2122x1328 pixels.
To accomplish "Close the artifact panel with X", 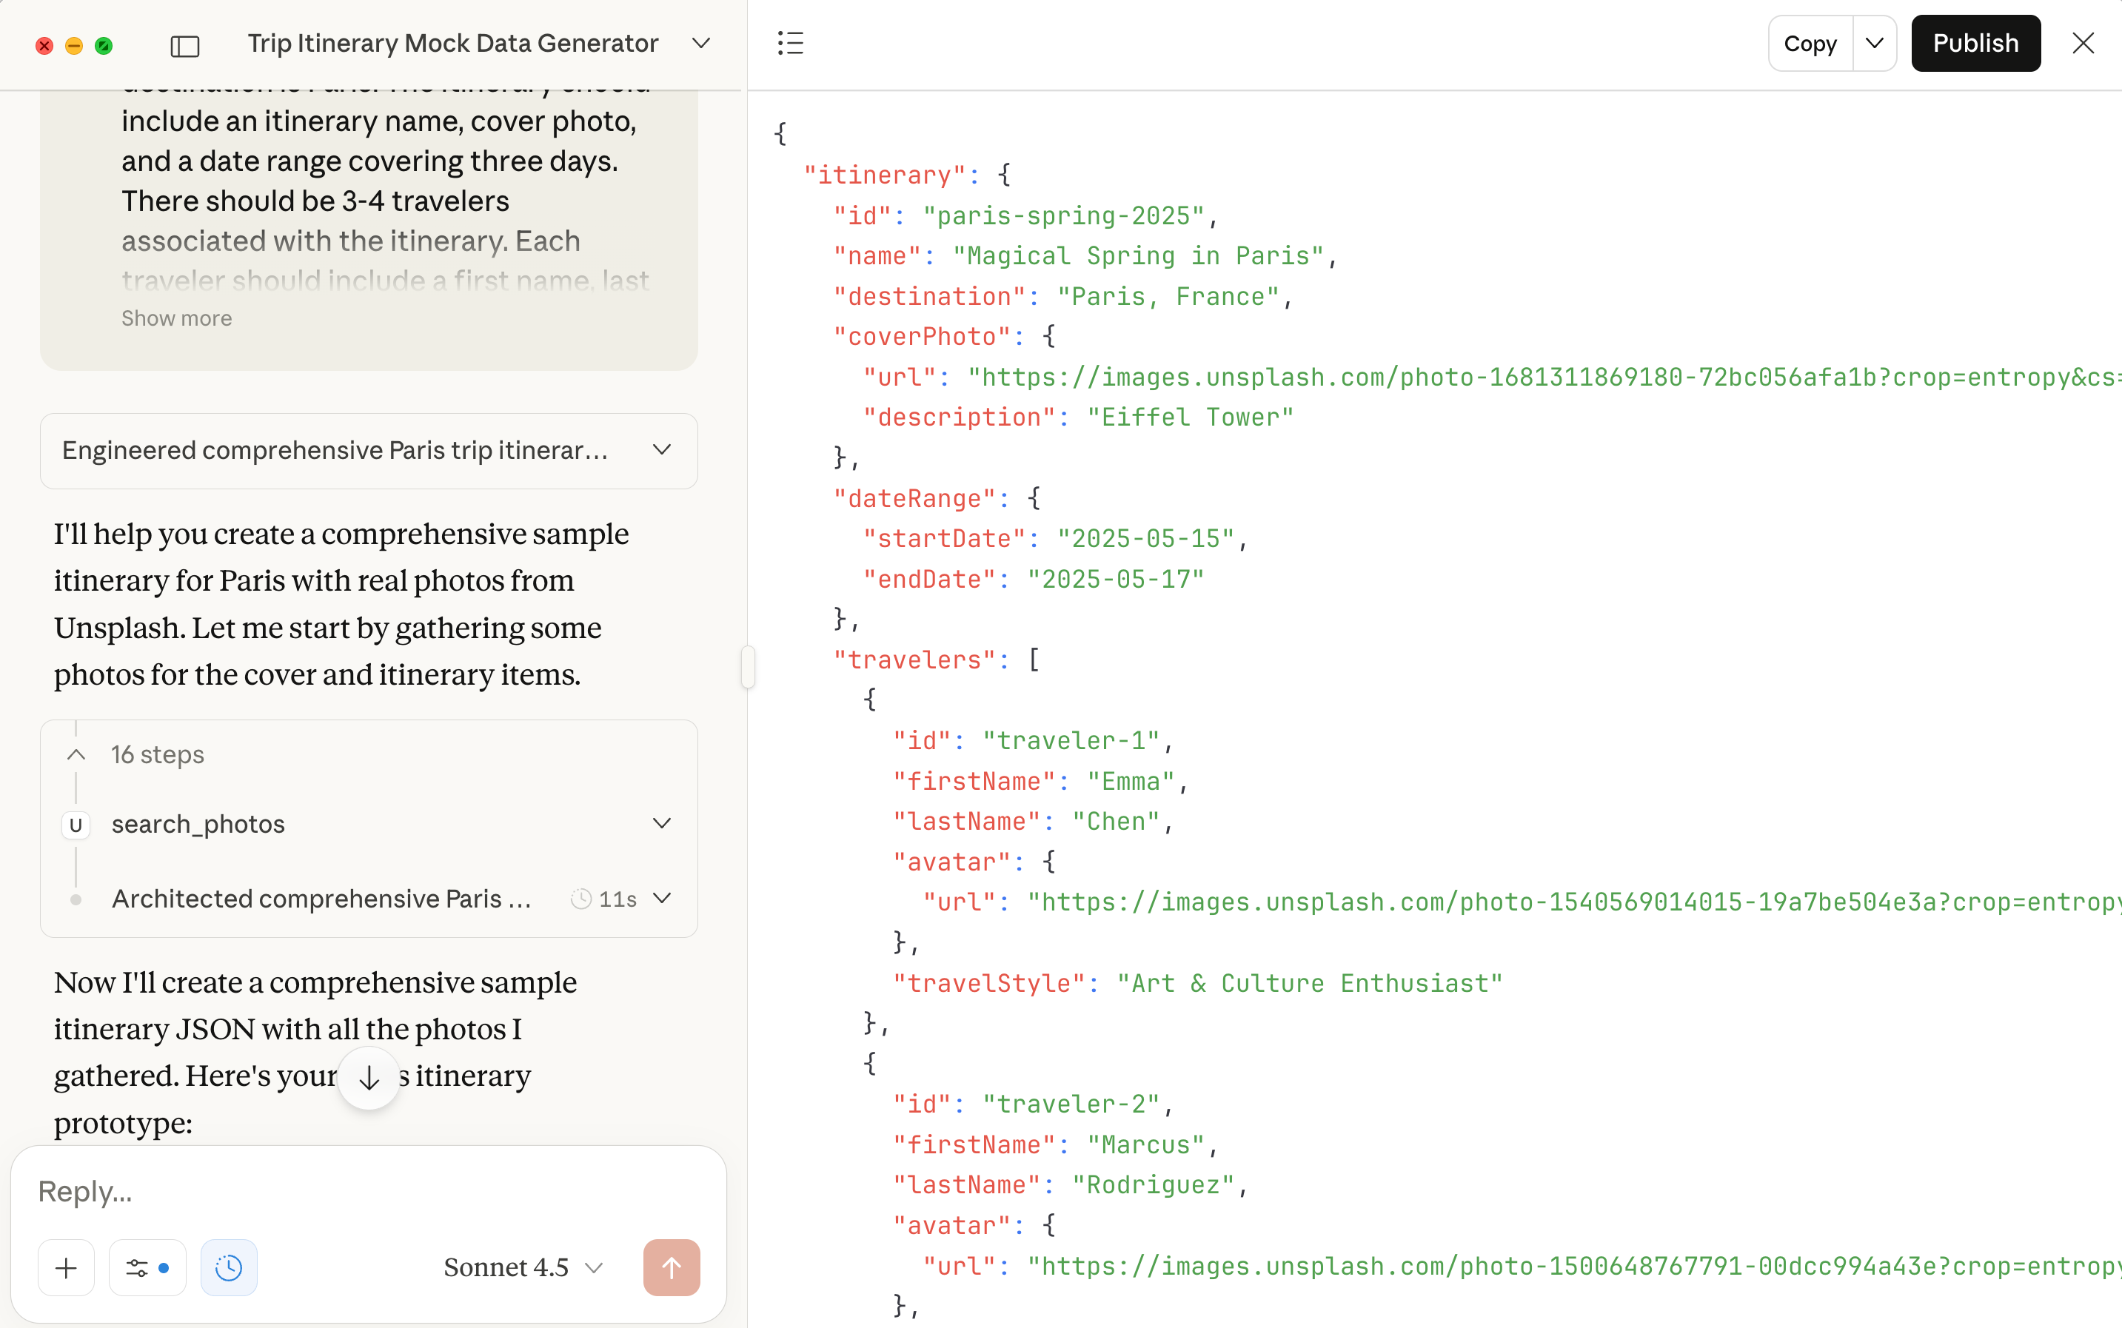I will coord(2083,43).
